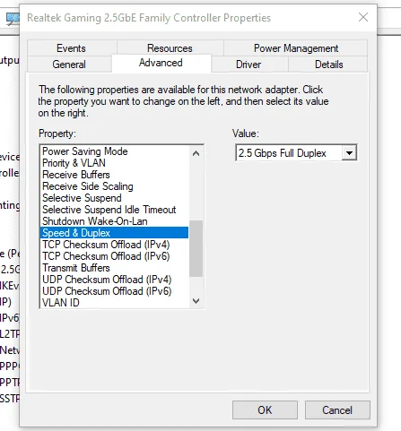Click the Cancel button
Screen dimensions: 401x431
(x=337, y=410)
